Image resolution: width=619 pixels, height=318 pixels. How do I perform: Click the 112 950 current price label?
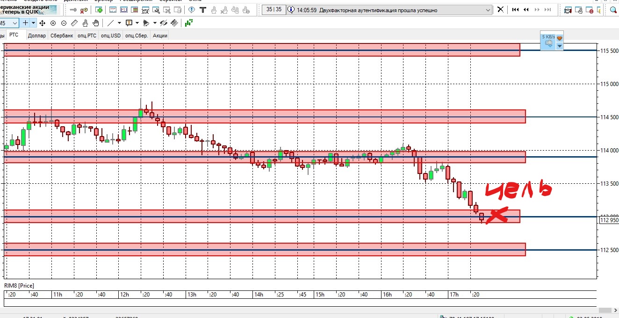(x=609, y=220)
